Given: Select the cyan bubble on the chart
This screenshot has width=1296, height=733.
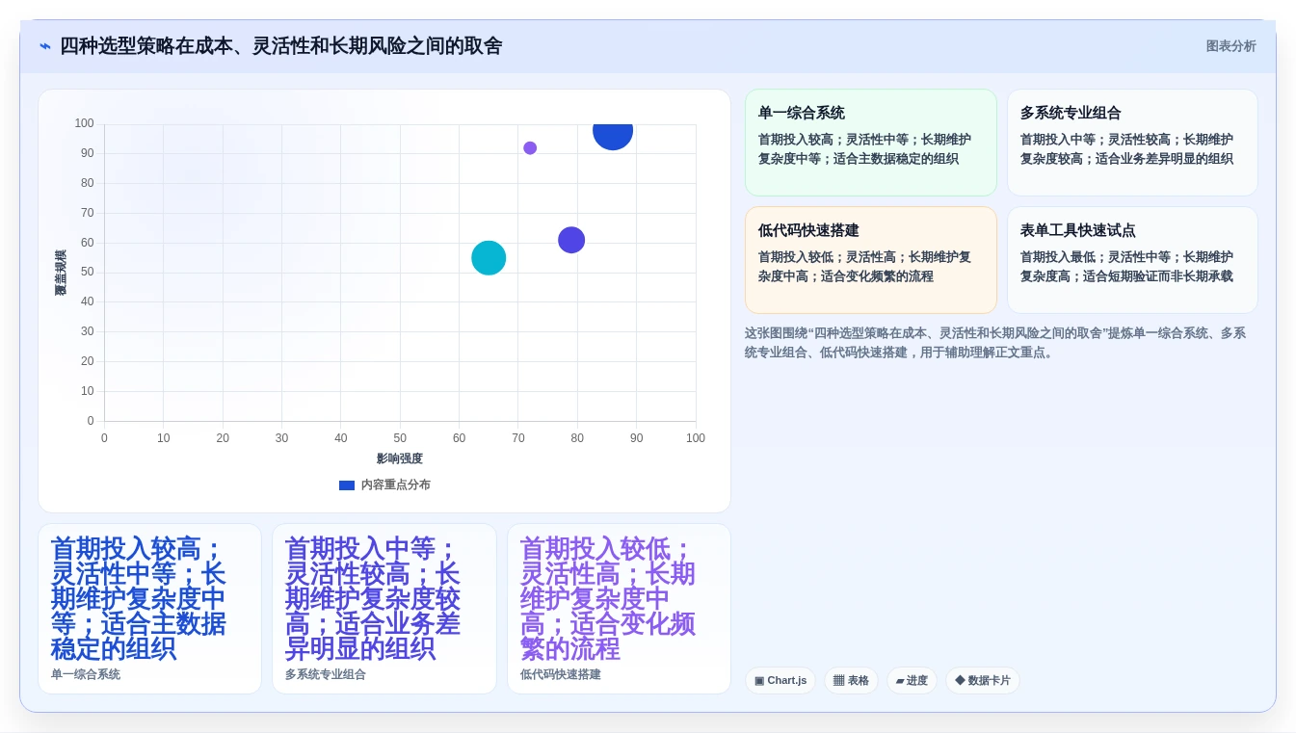Looking at the screenshot, I should point(489,258).
